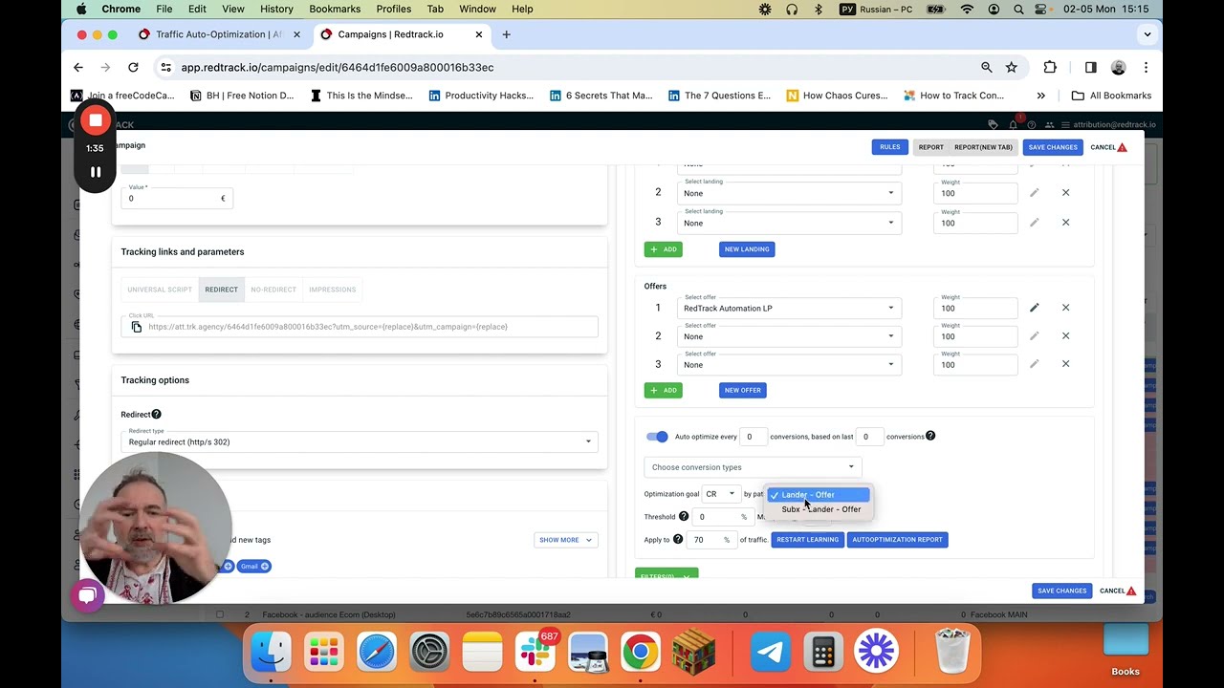Viewport: 1224px width, 688px height.
Task: Click plus icon on Gmail tag
Action: (x=265, y=567)
